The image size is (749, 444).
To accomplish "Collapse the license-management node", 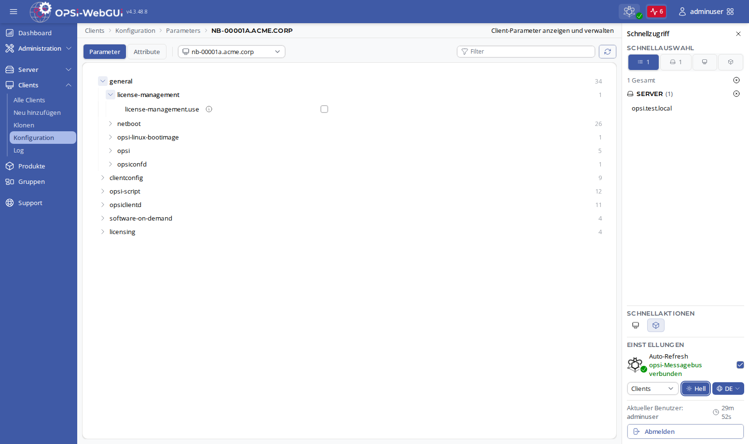I will pos(111,95).
